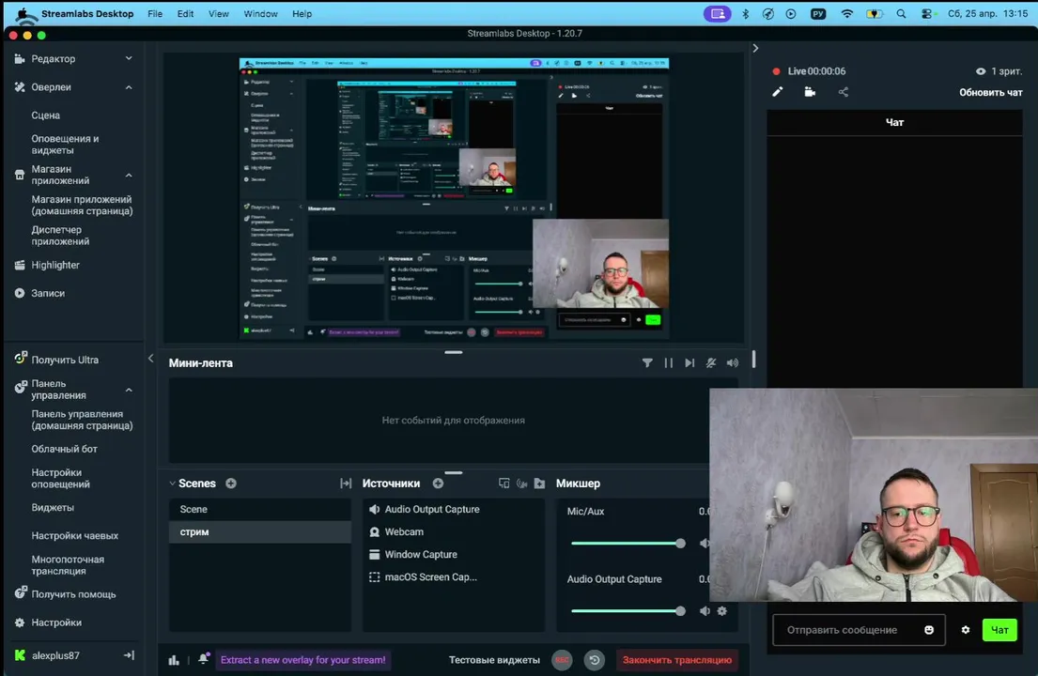Collapse the left sidebar with the arrow
This screenshot has width=1038, height=676.
coord(151,358)
